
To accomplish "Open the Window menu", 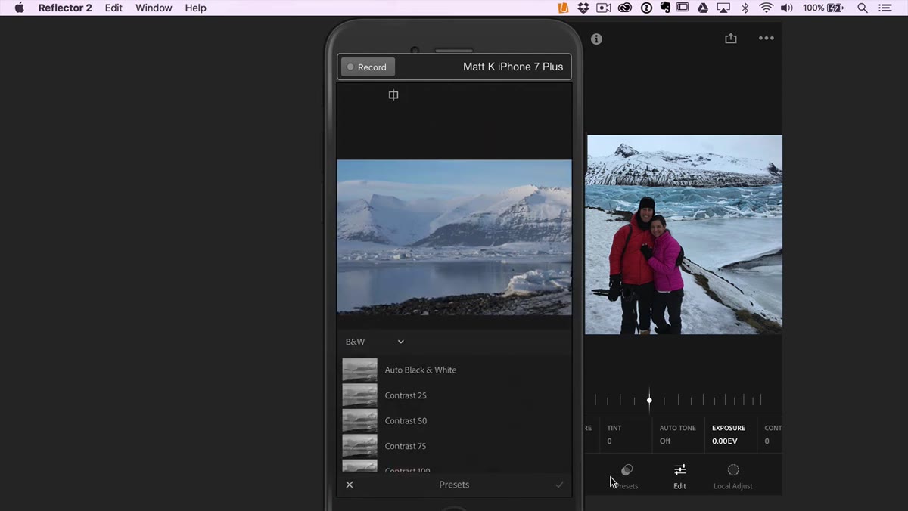I will (x=154, y=8).
